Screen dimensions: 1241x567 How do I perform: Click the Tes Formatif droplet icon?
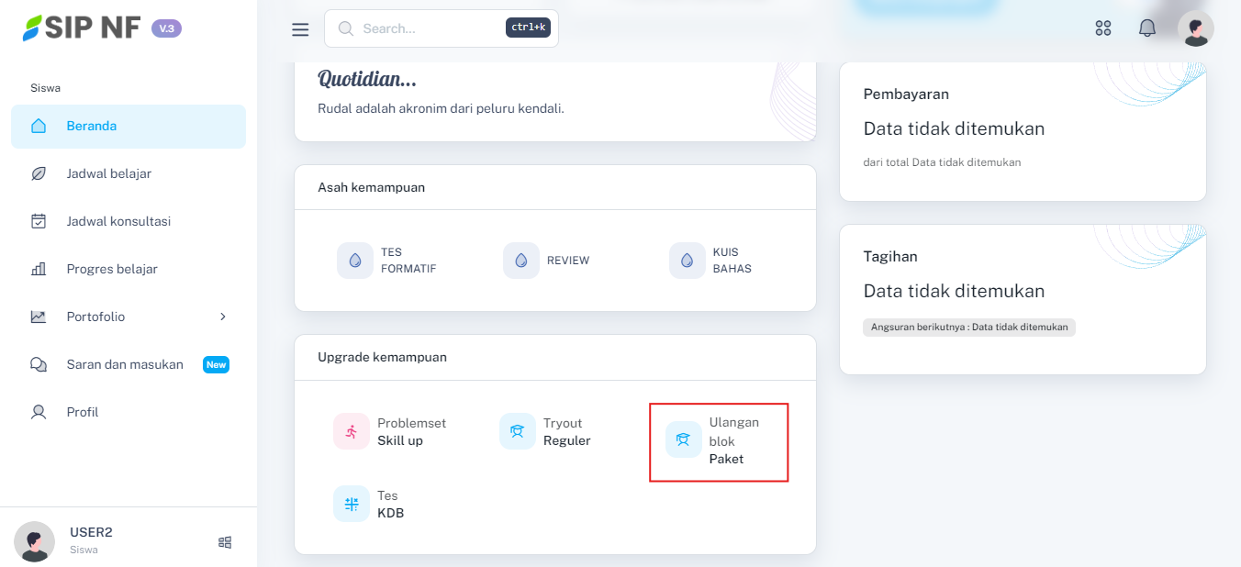pos(355,261)
